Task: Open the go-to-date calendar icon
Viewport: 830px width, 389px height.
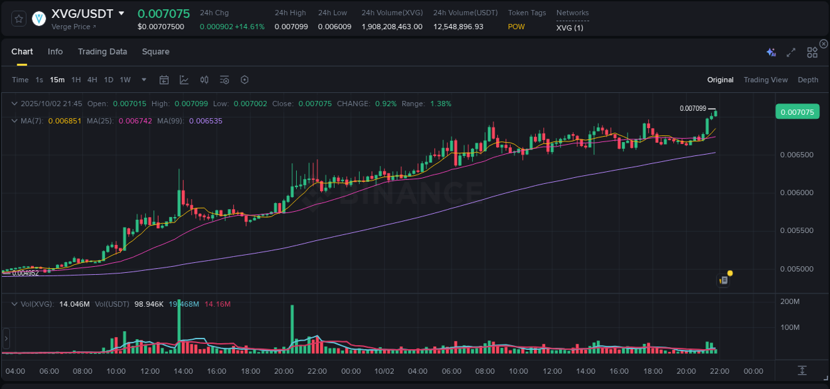Action: point(164,80)
